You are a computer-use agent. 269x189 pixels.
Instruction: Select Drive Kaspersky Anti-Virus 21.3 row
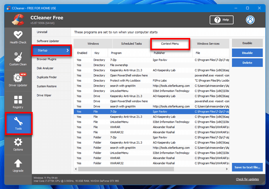[151, 96]
